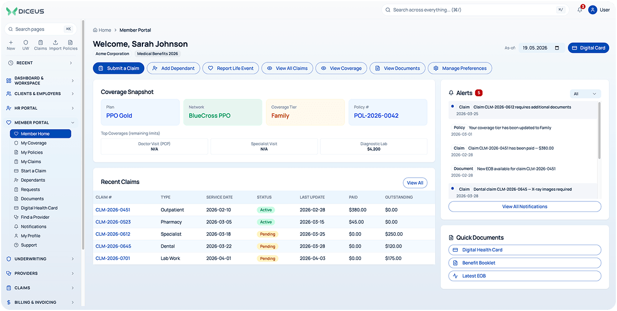Open Benefit Booklet quick document
The height and width of the screenshot is (311, 617).
525,263
